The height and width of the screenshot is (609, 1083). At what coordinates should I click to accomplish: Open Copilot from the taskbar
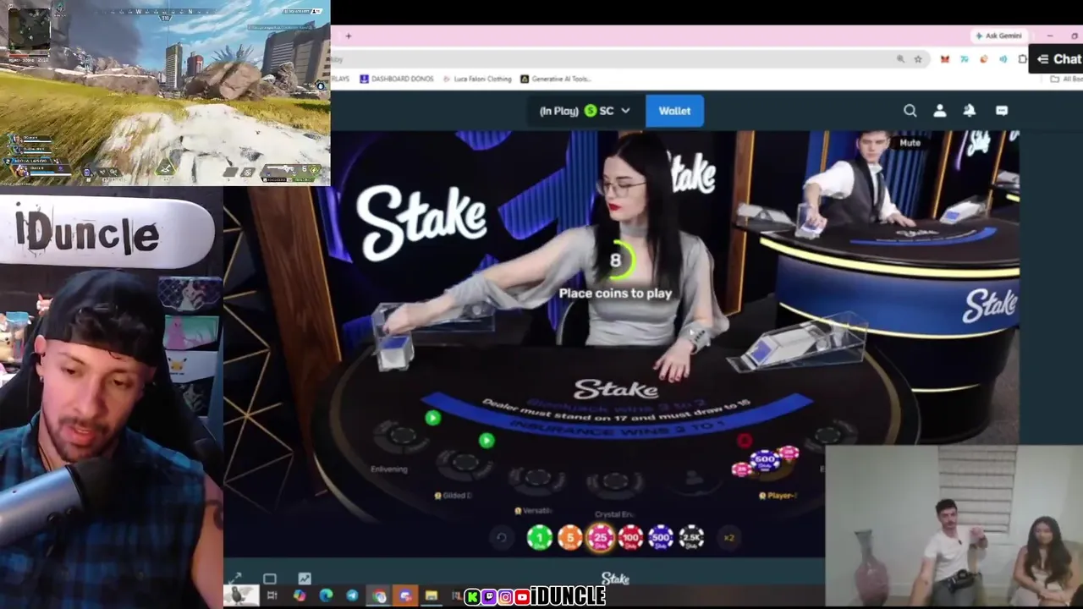tap(300, 596)
